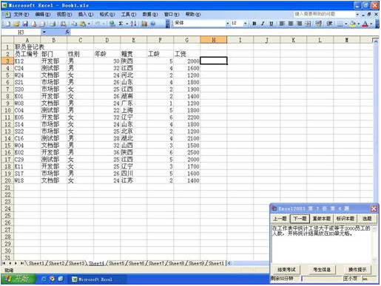
Task: Click 标识本题 mark question button
Action: [345, 219]
